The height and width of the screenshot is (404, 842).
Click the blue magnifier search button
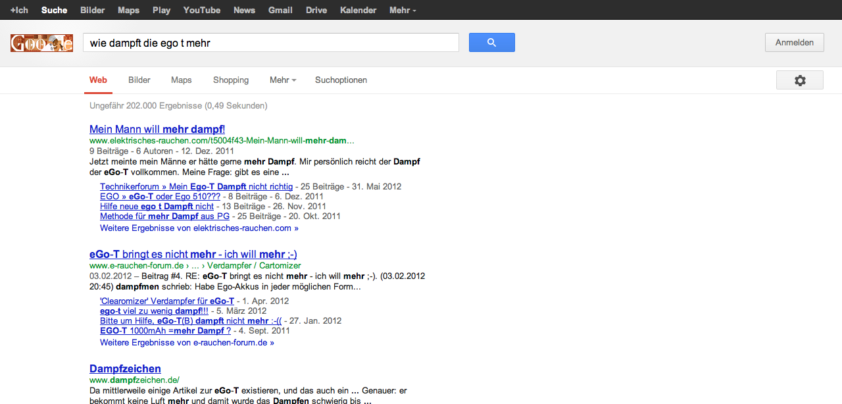click(491, 43)
